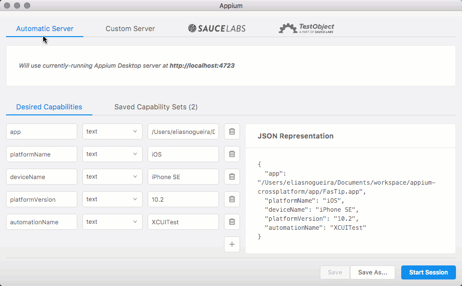Open Saved Capability Sets tab

156,107
